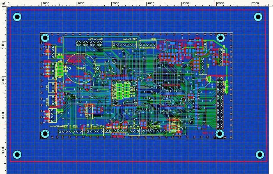Click the USART TX/RX connector

tap(134, 132)
